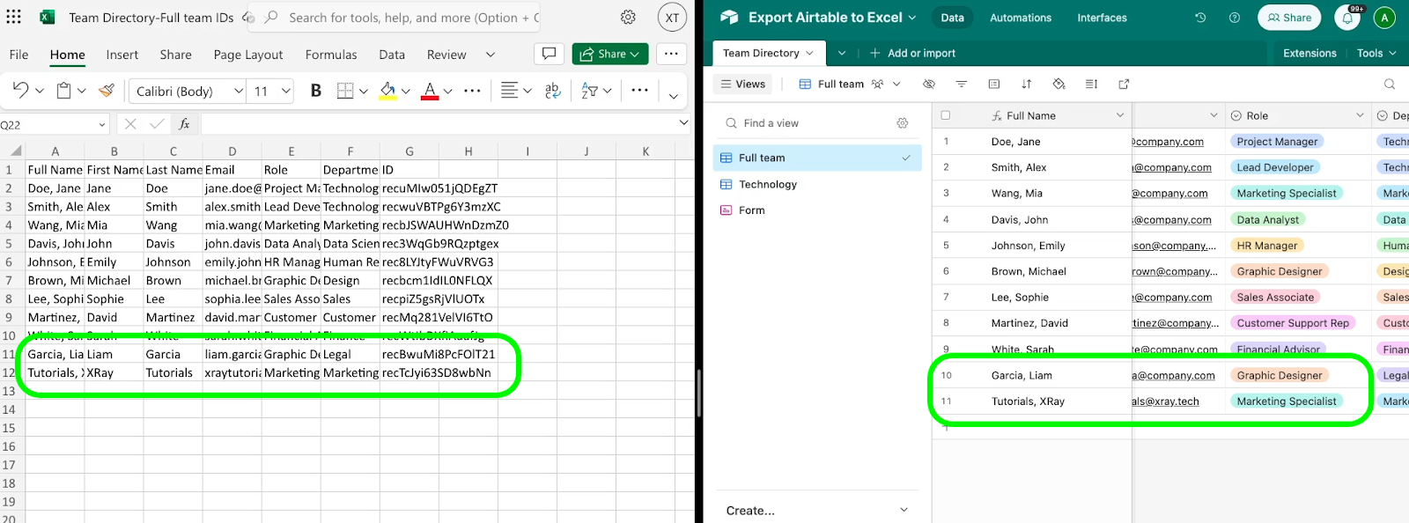Image resolution: width=1409 pixels, height=523 pixels.
Task: Open the font size 11 dropdown
Action: pos(286,91)
